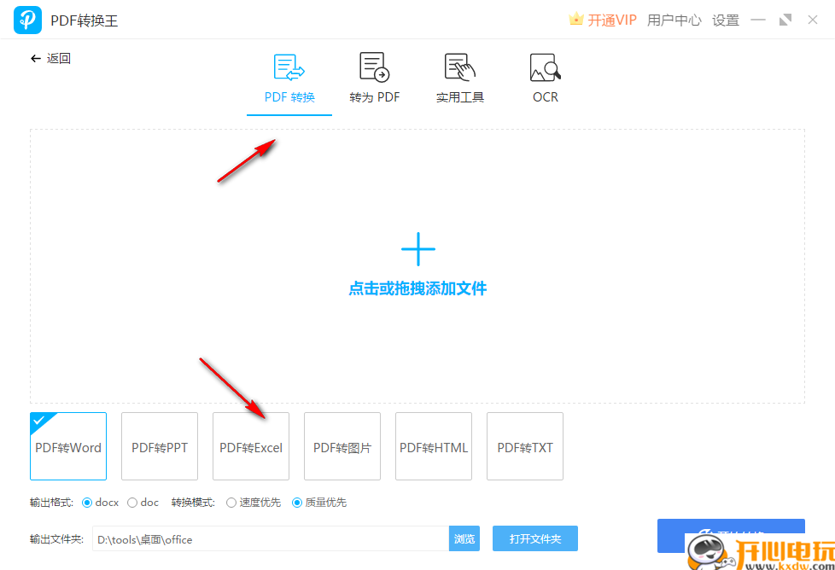The height and width of the screenshot is (570, 835).
Task: Switch to PDF转TXT mode
Action: pyautogui.click(x=524, y=446)
